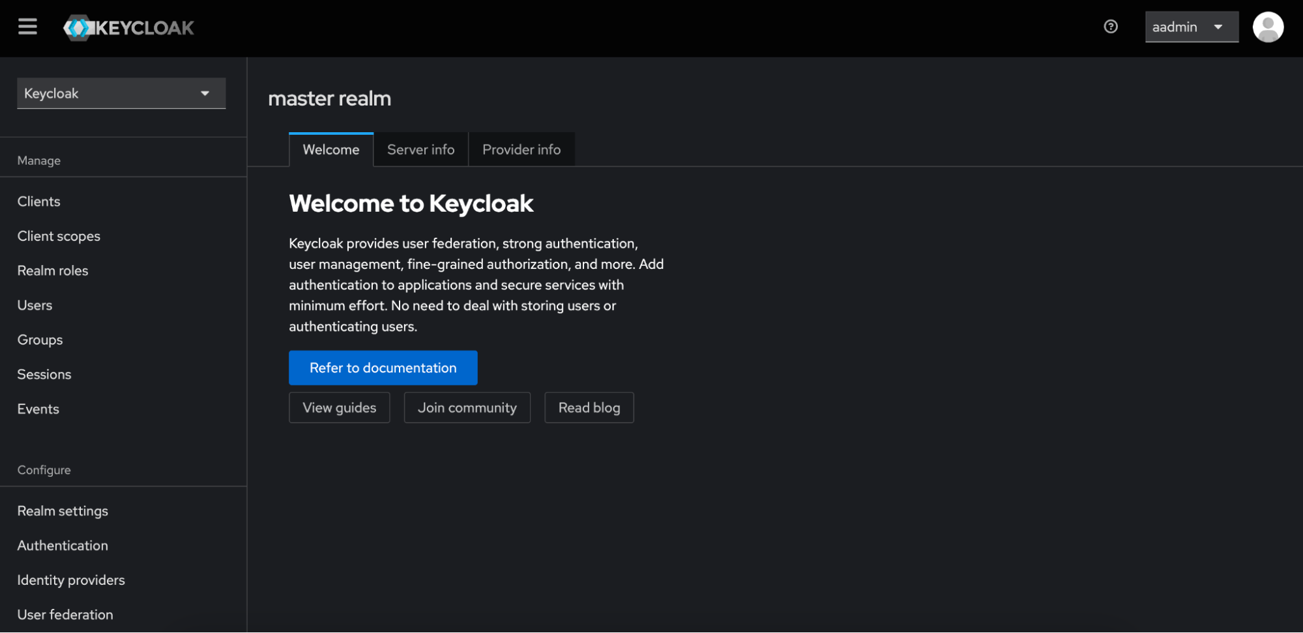The height and width of the screenshot is (633, 1303).
Task: Click the View guides button
Action: pyautogui.click(x=340, y=408)
